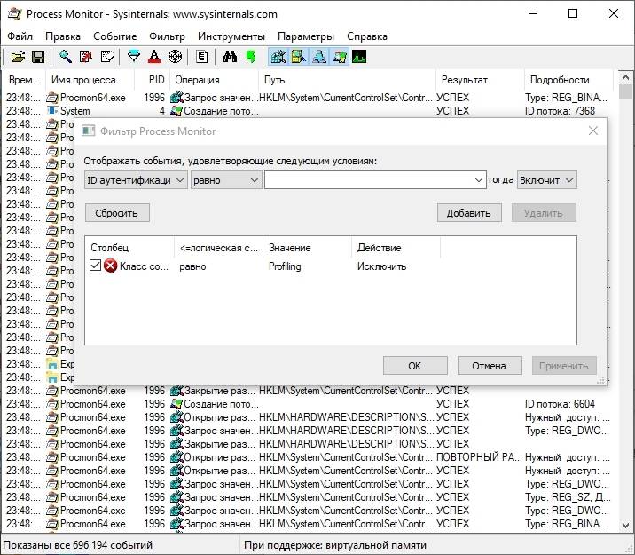Click the <=логическая с... list header
Viewport: 635px width, 555px height.
(x=219, y=247)
